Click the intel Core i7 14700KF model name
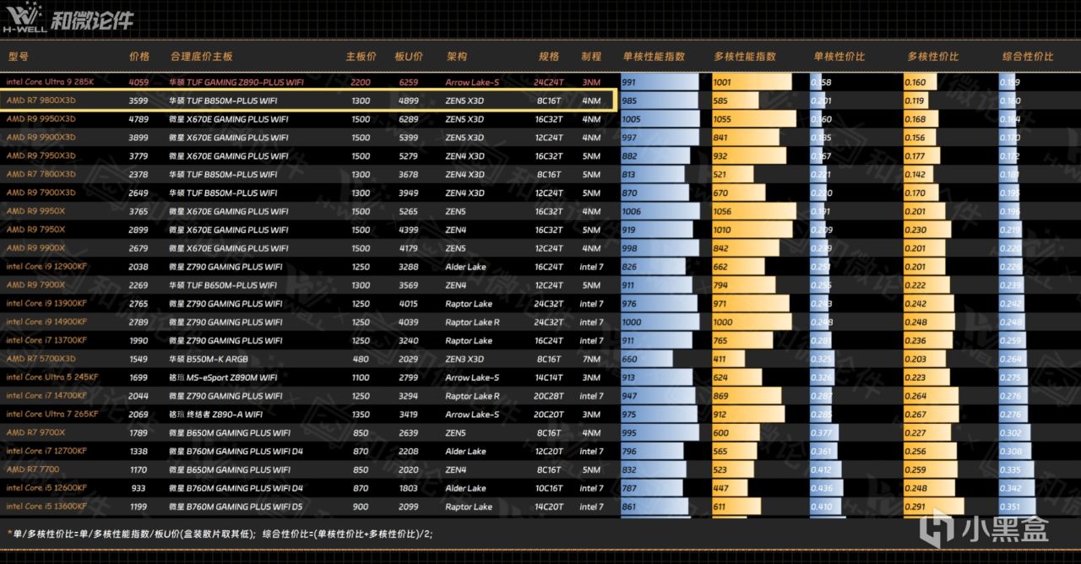This screenshot has height=564, width=1081. coord(46,396)
